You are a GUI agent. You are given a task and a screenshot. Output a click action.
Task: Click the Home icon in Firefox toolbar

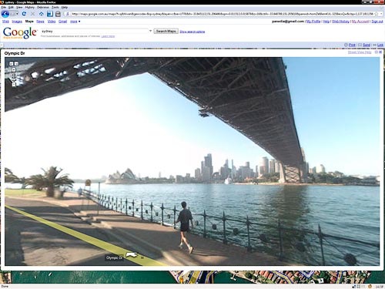41,14
